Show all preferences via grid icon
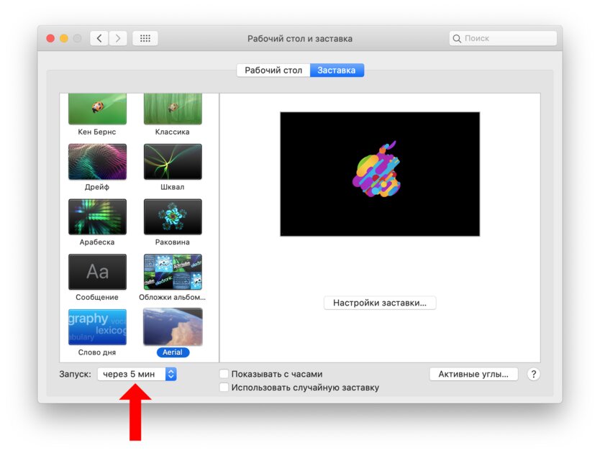Screen dimensions: 600x453 click(145, 38)
